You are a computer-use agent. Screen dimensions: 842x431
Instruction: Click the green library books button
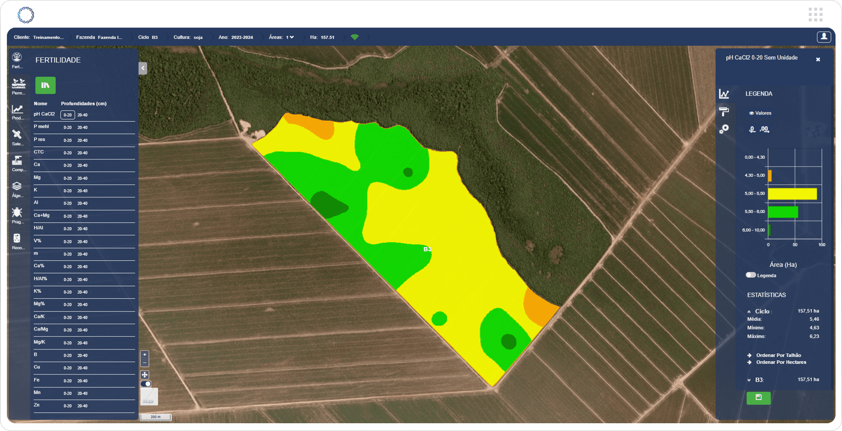click(45, 85)
